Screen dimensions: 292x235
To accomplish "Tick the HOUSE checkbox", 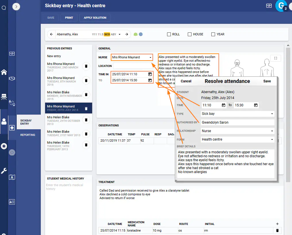I will pyautogui.click(x=189, y=34).
